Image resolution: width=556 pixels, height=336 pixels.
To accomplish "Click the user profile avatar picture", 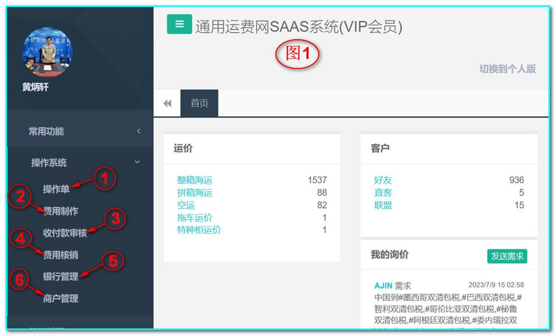I will [47, 52].
